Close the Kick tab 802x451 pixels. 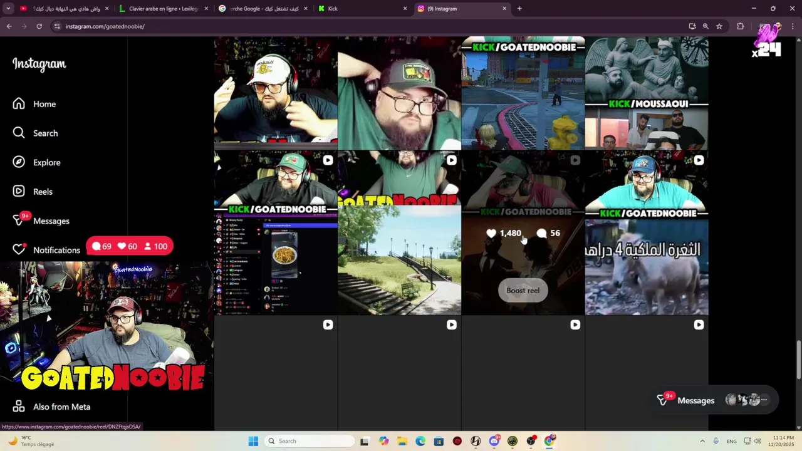click(405, 9)
